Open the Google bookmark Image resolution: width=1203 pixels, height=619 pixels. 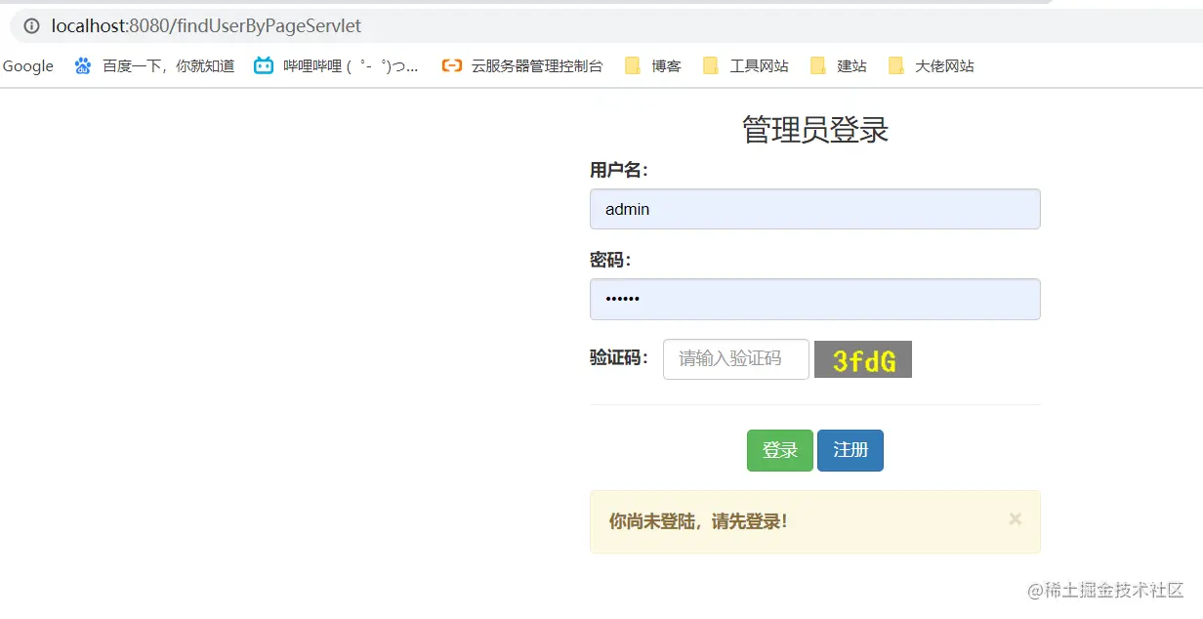[27, 66]
